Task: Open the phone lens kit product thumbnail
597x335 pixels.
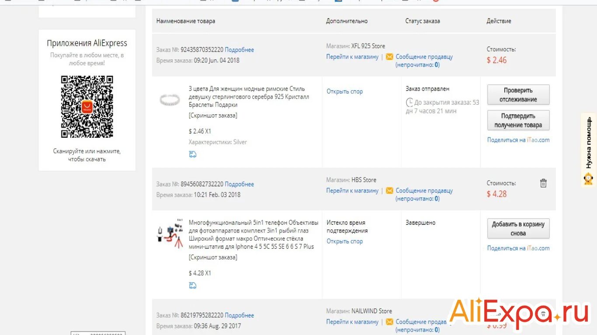Action: click(170, 233)
